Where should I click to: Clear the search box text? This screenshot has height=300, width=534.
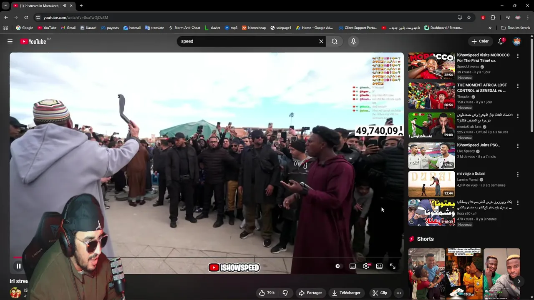pos(321,41)
